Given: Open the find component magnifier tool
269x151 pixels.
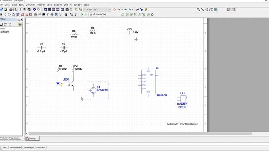Looking at the screenshot, I should point(137,10).
